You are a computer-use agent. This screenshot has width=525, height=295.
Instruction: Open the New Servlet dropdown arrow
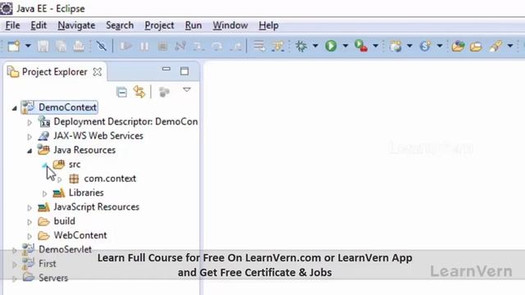tap(440, 46)
